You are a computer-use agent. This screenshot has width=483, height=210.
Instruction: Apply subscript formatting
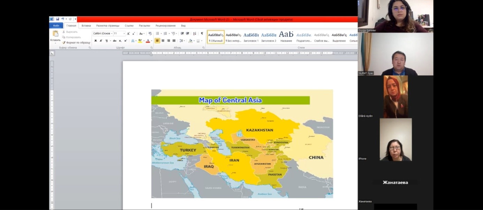pos(120,41)
